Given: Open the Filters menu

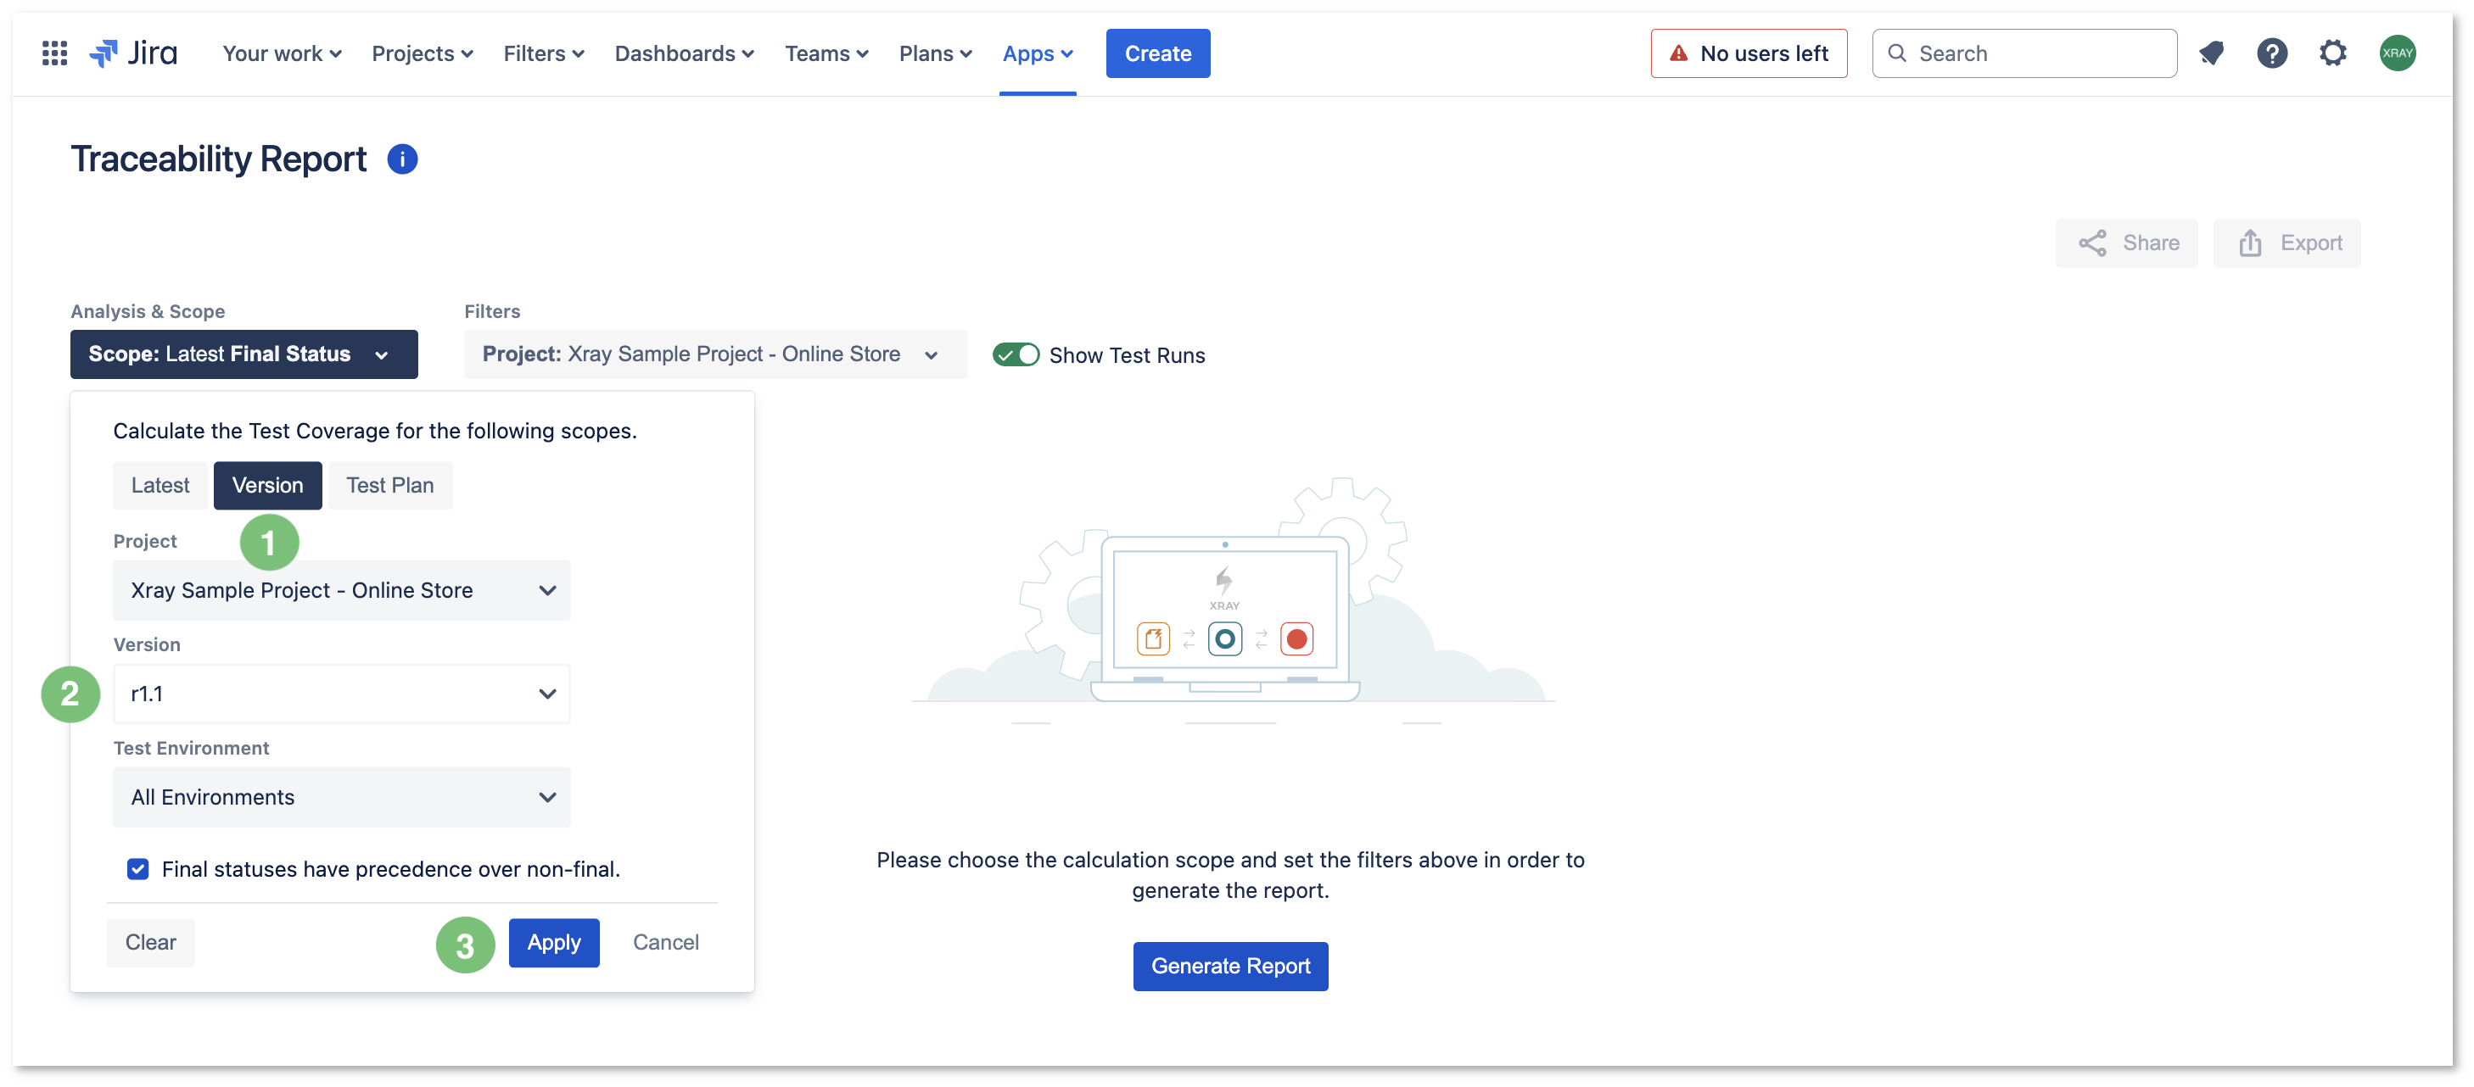Looking at the screenshot, I should (544, 53).
